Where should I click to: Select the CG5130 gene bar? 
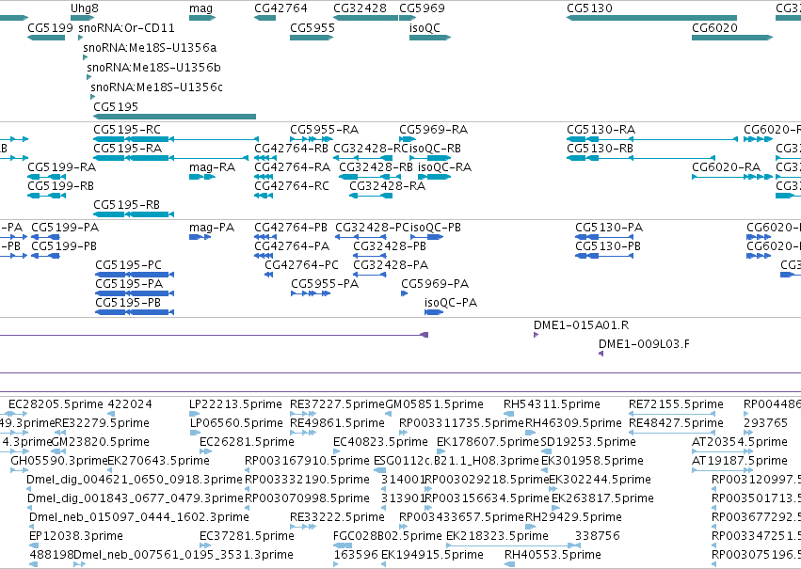pyautogui.click(x=651, y=18)
